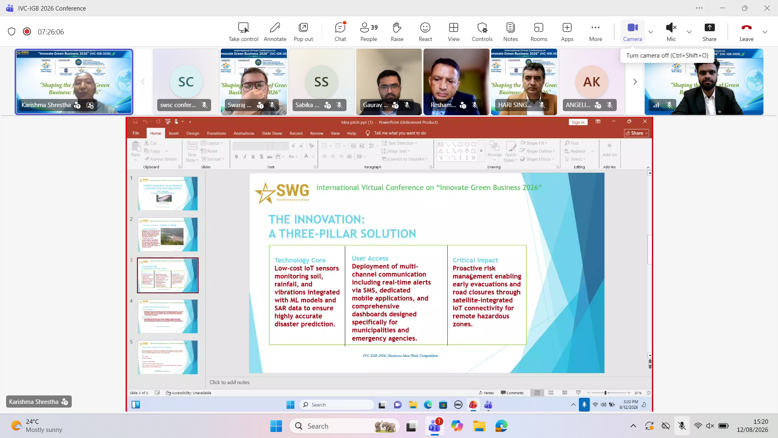Switch to the Transitions ribbon tab
The image size is (778, 438).
click(216, 133)
